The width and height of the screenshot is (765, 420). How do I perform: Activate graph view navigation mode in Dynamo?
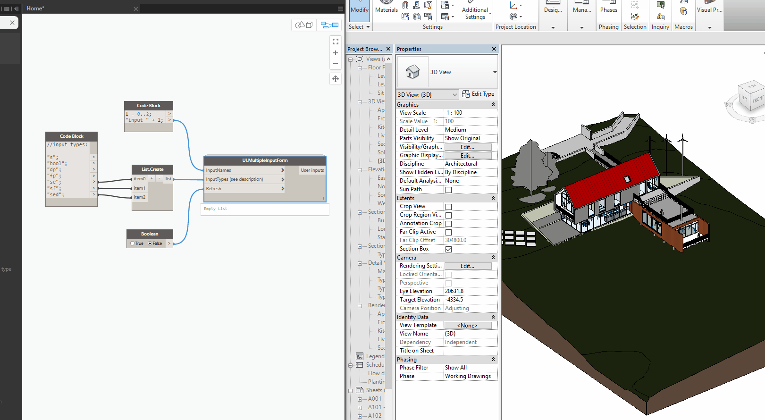point(329,25)
